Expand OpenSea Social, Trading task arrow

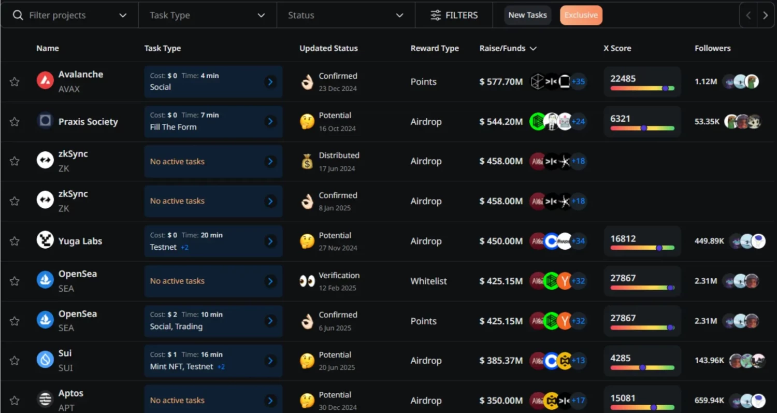tap(270, 321)
